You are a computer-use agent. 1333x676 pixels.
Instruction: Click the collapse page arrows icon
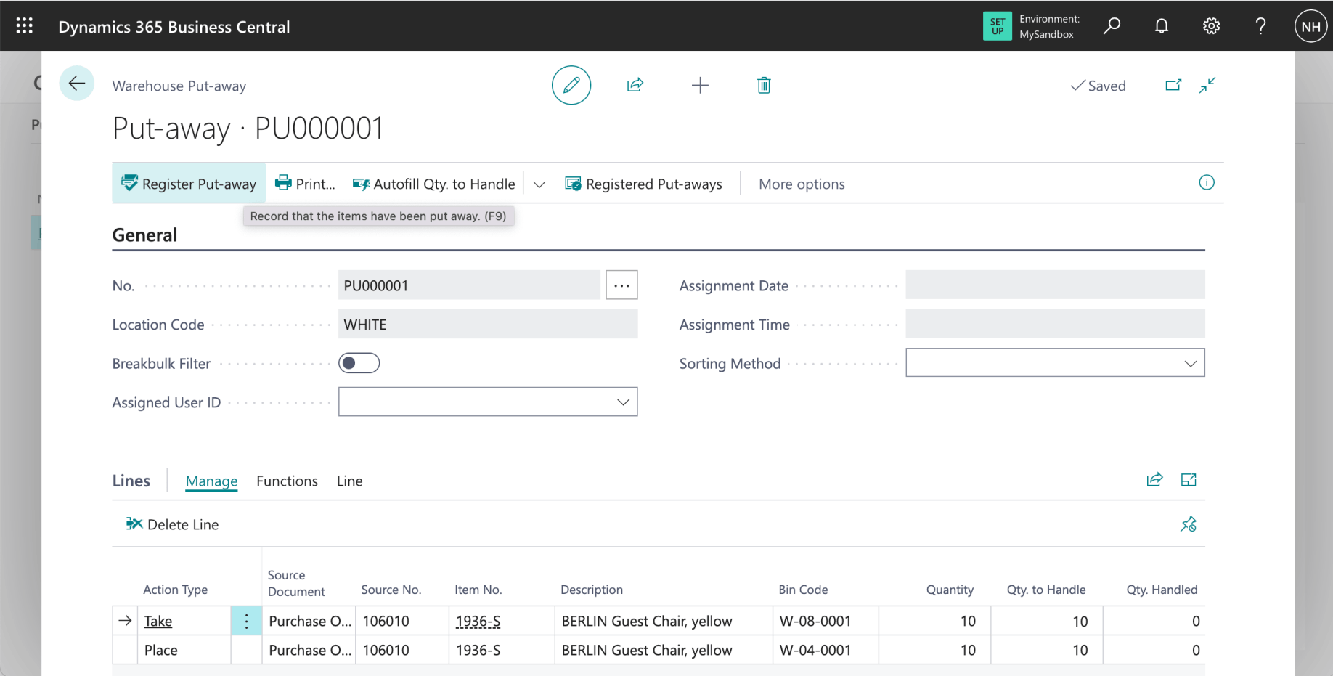1207,86
